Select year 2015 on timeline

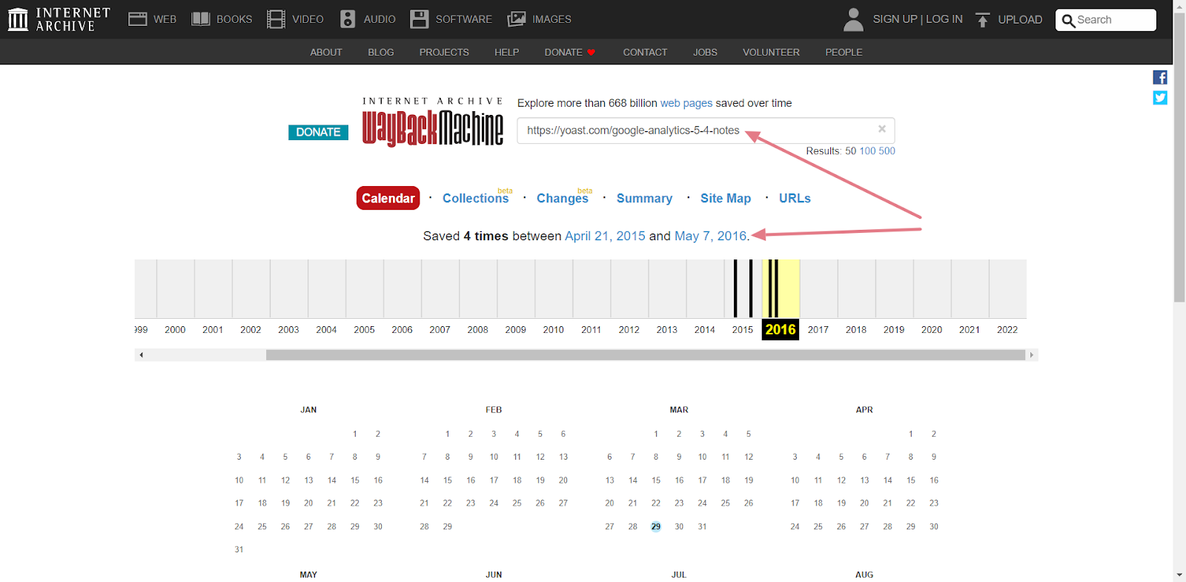pyautogui.click(x=743, y=330)
